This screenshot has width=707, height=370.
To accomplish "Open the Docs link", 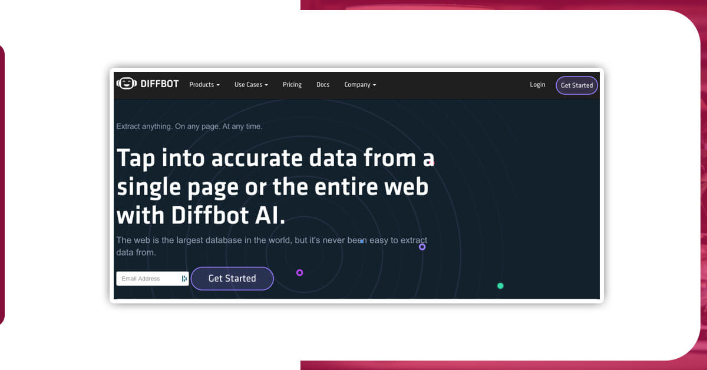I will click(x=323, y=85).
